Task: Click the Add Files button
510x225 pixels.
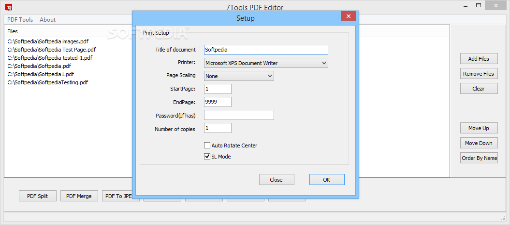Action: pos(479,59)
